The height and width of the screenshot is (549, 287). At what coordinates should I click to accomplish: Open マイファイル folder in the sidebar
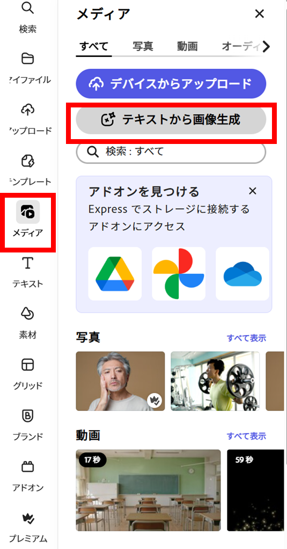point(28,68)
